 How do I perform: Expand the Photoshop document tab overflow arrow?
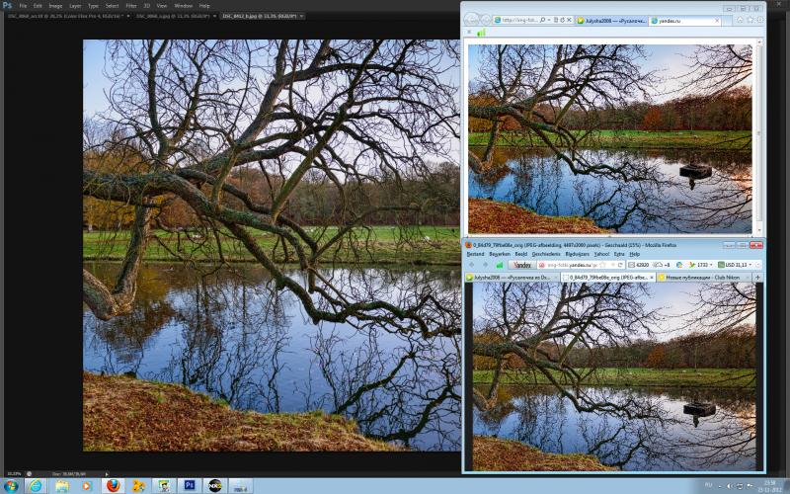click(x=302, y=16)
